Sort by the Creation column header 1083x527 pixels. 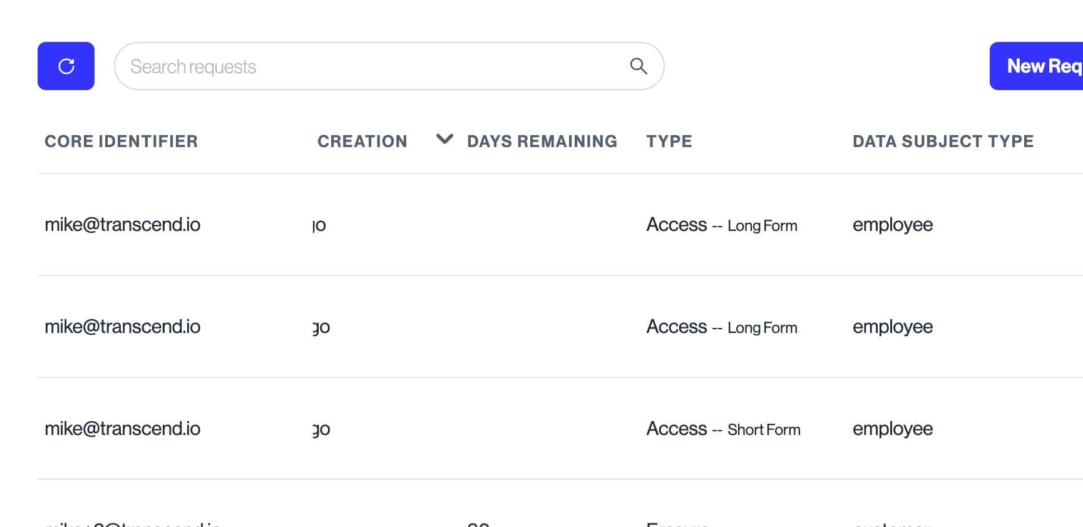click(x=362, y=141)
